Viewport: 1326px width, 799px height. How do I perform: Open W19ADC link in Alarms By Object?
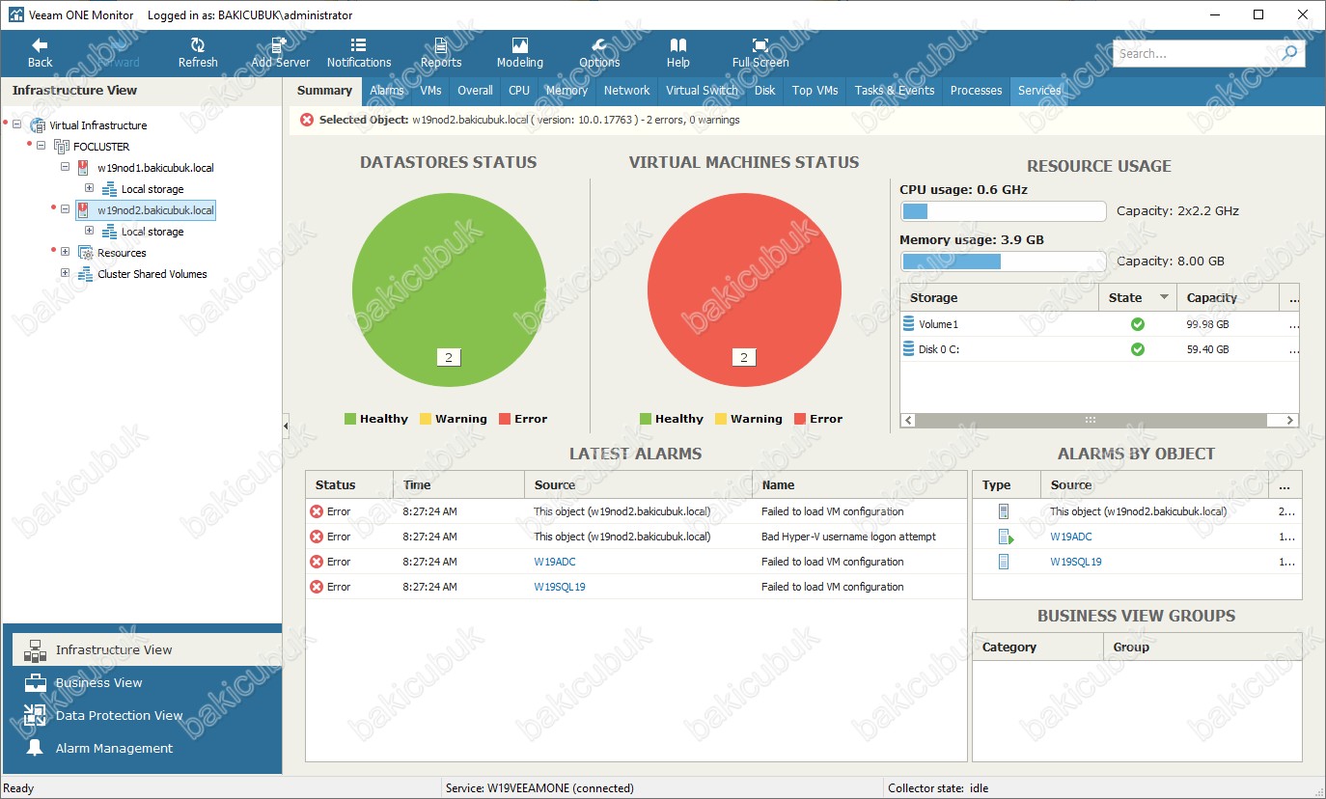1071,537
